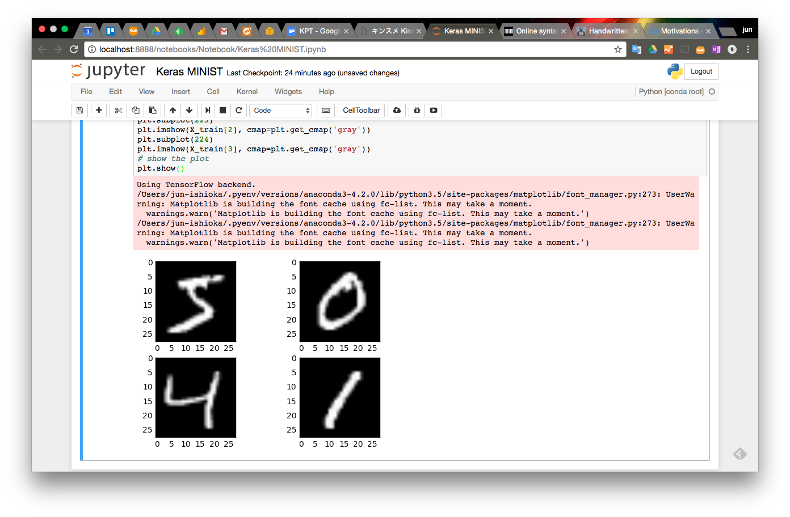Restart the kernel with the circular arrow icon
790x517 pixels.
tap(239, 111)
